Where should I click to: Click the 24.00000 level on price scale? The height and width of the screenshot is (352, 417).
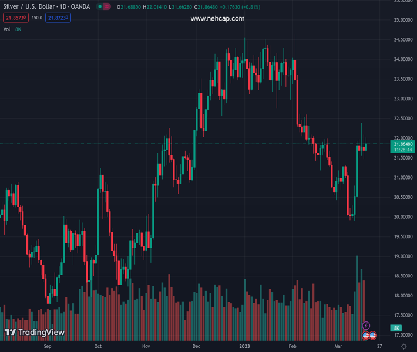pyautogui.click(x=402, y=59)
